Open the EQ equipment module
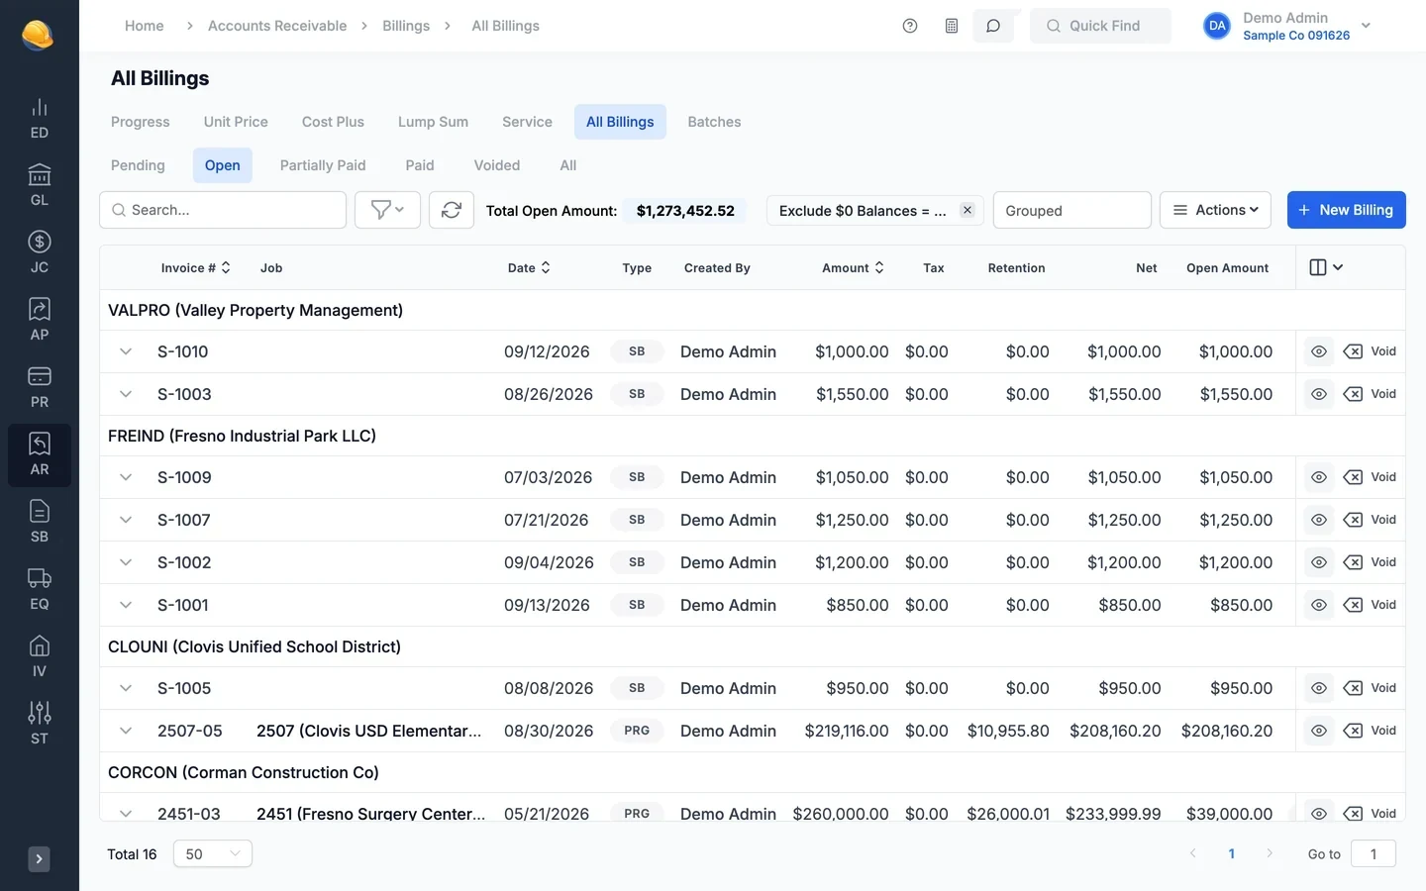This screenshot has width=1426, height=891. pyautogui.click(x=40, y=590)
